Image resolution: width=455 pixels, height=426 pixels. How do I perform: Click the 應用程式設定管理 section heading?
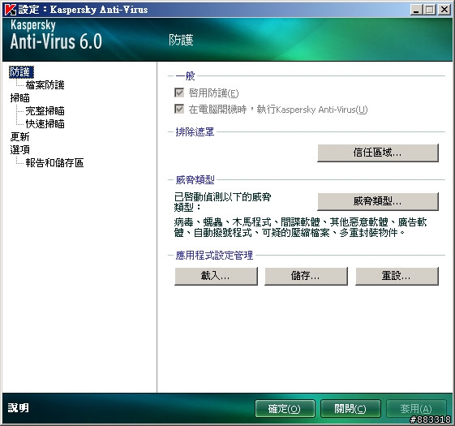point(214,256)
